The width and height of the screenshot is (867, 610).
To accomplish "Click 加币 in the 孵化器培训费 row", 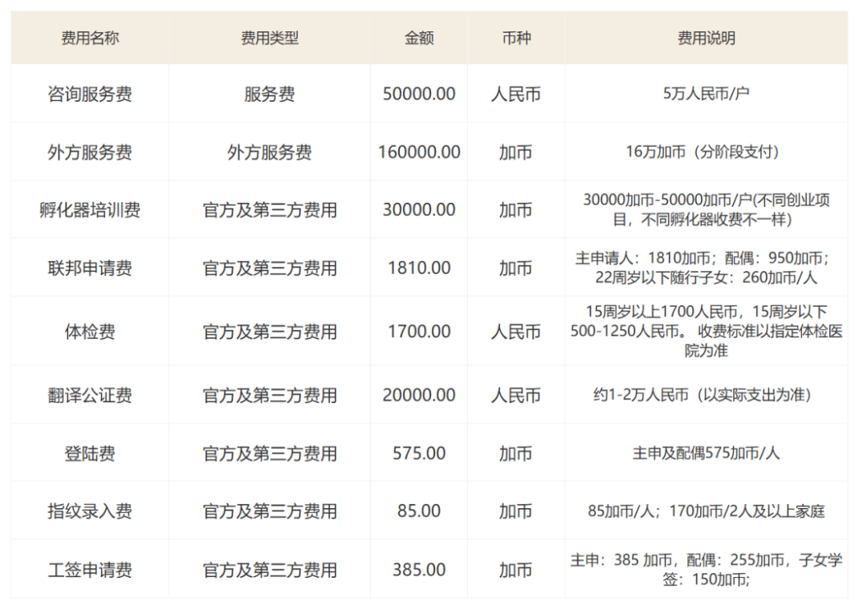I will [516, 210].
